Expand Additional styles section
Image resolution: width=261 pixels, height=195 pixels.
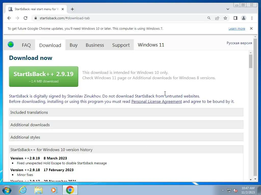(x=126, y=137)
